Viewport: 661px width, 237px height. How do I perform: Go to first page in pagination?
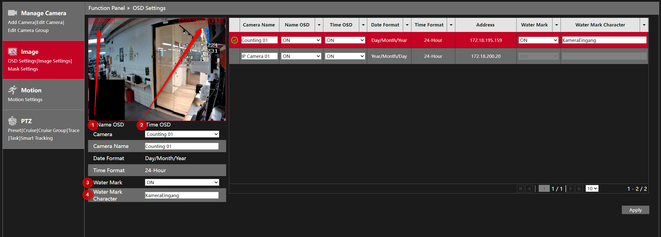point(520,188)
